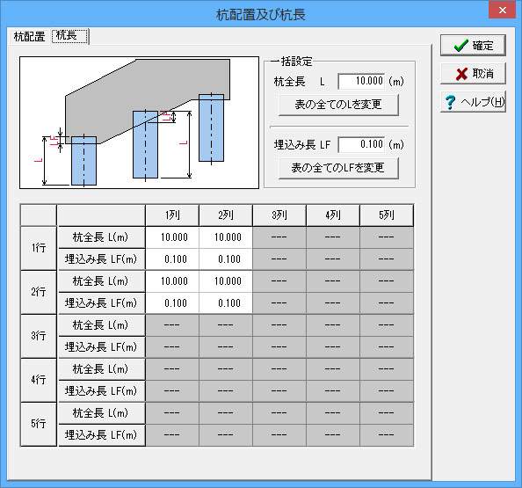Image resolution: width=522 pixels, height=488 pixels.
Task: Click the red X 取消 button
Action: (x=473, y=73)
